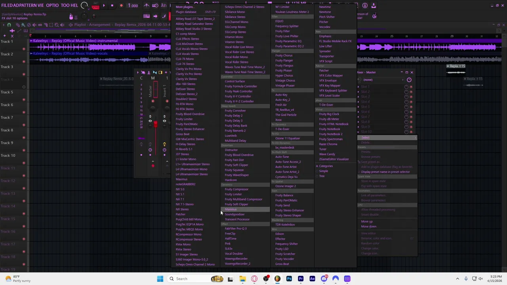This screenshot has width=507, height=285.
Task: Toggle Master track mute light in mixer
Action: (152, 101)
